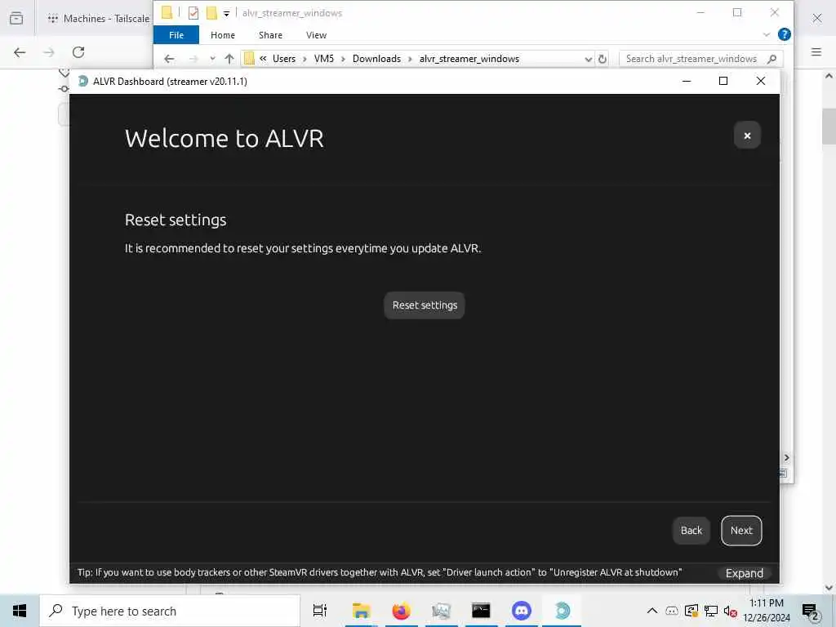Click the security tray icon with warning

691,611
